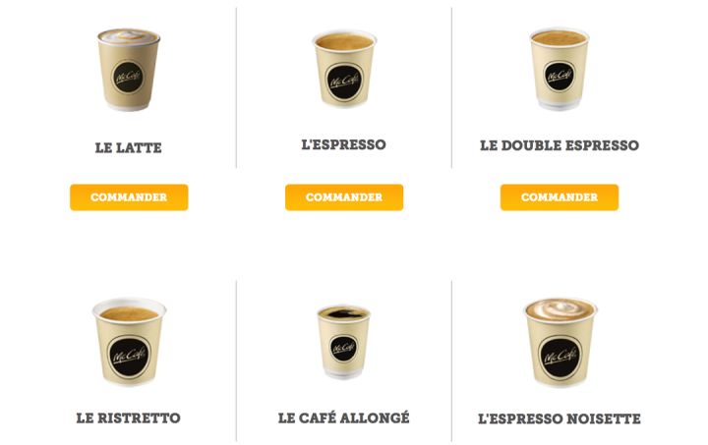Screen dimensions: 708x445
Task: Click the L'Espresso product name
Action: tap(343, 144)
